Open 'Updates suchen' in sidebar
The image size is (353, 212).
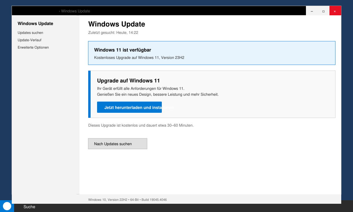(x=30, y=33)
